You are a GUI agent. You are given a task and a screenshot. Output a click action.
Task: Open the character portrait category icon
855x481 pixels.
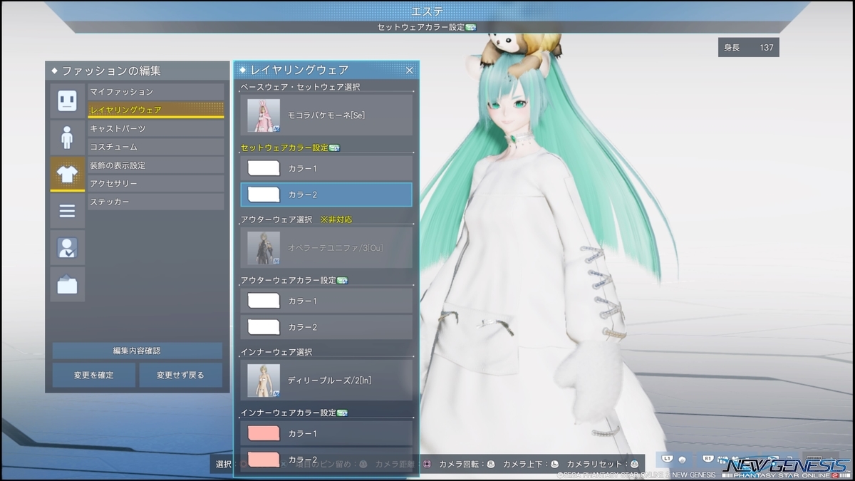tap(67, 248)
